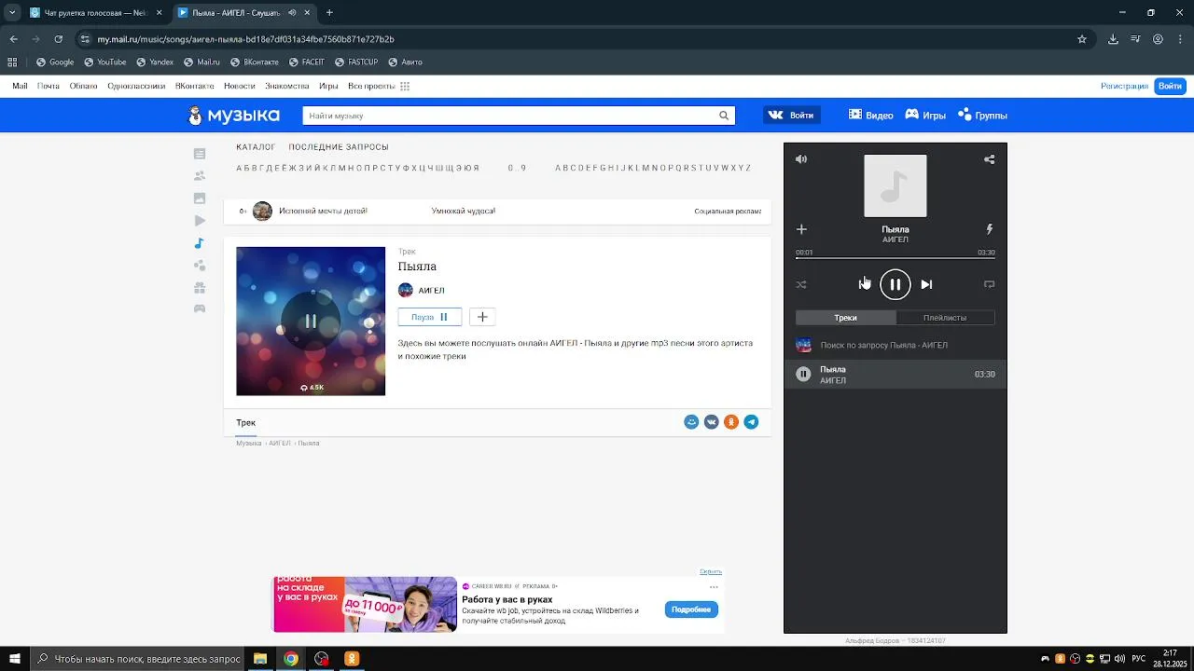This screenshot has height=671, width=1194.
Task: Open the music note icon in left sidebar
Action: 200,243
